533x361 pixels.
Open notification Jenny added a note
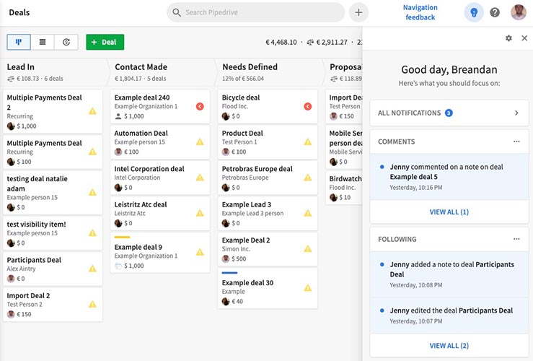point(449,274)
